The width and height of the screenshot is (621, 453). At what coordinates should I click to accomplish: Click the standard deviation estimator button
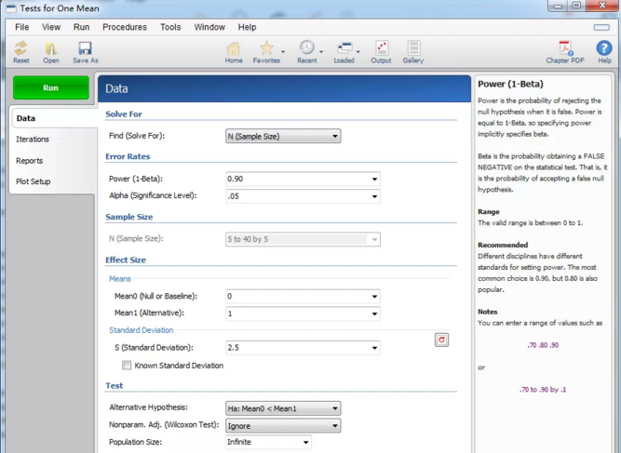point(441,340)
